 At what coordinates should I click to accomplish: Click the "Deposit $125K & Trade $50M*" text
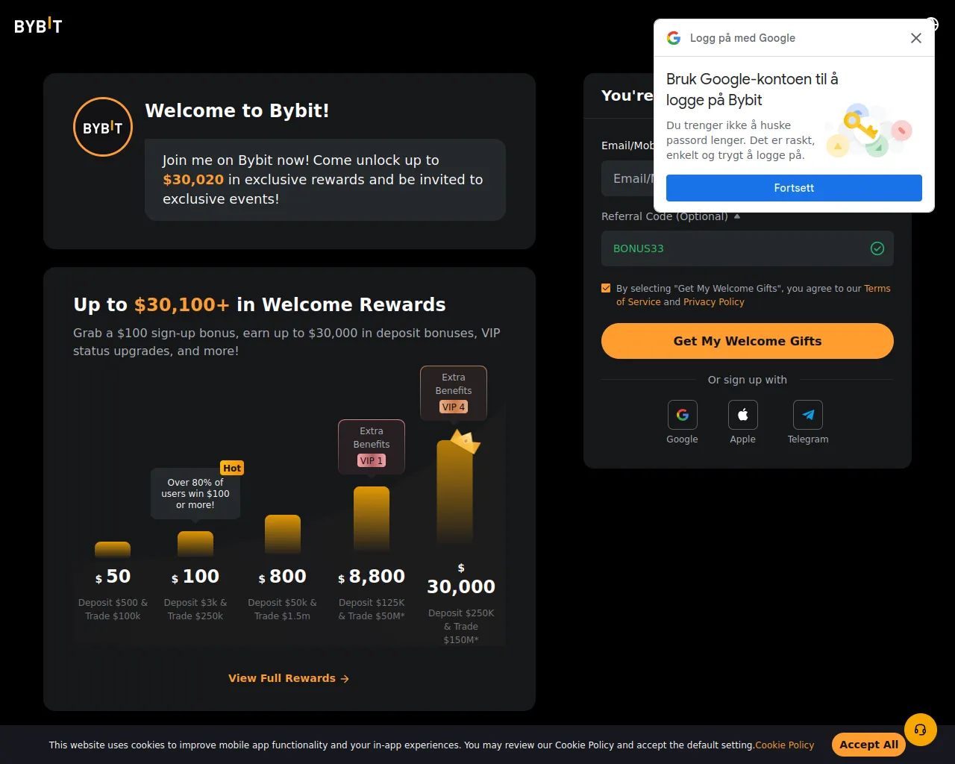372,610
